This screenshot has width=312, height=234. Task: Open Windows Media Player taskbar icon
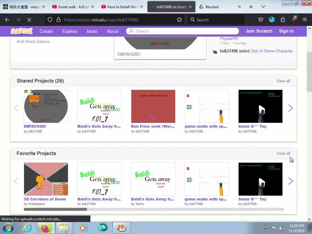click(x=83, y=228)
